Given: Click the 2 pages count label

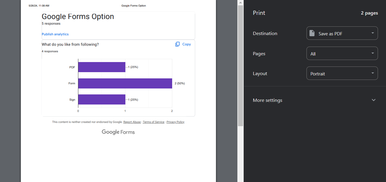Looking at the screenshot, I should [369, 13].
